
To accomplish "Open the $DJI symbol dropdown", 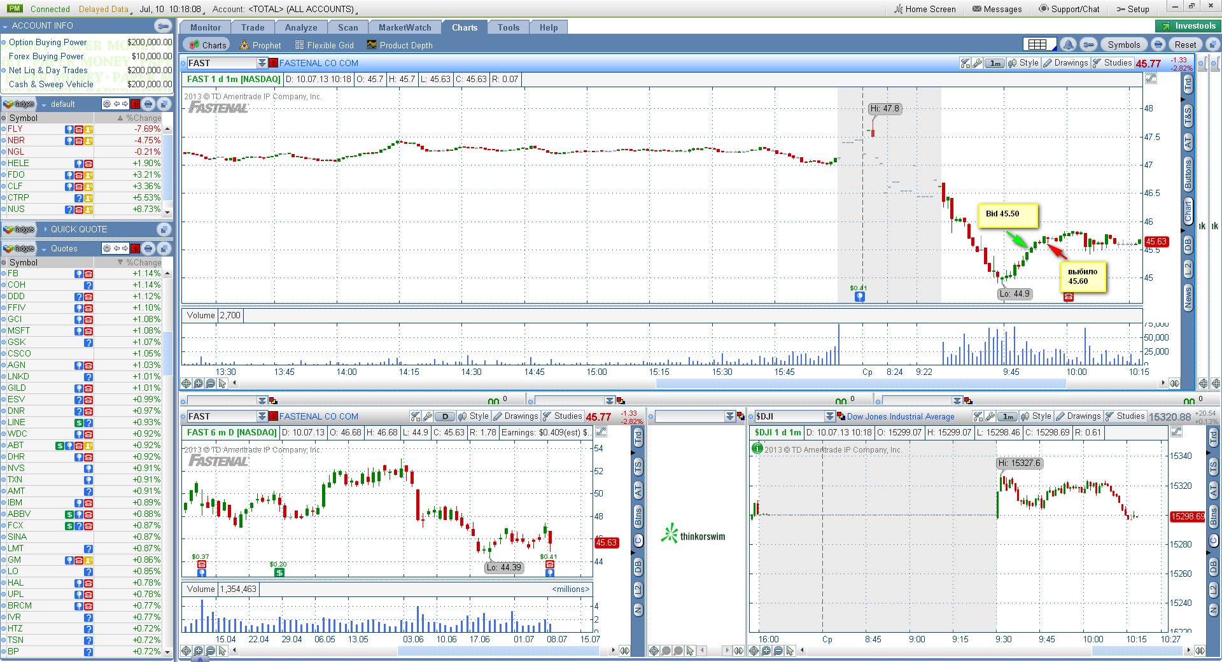I will pyautogui.click(x=830, y=416).
